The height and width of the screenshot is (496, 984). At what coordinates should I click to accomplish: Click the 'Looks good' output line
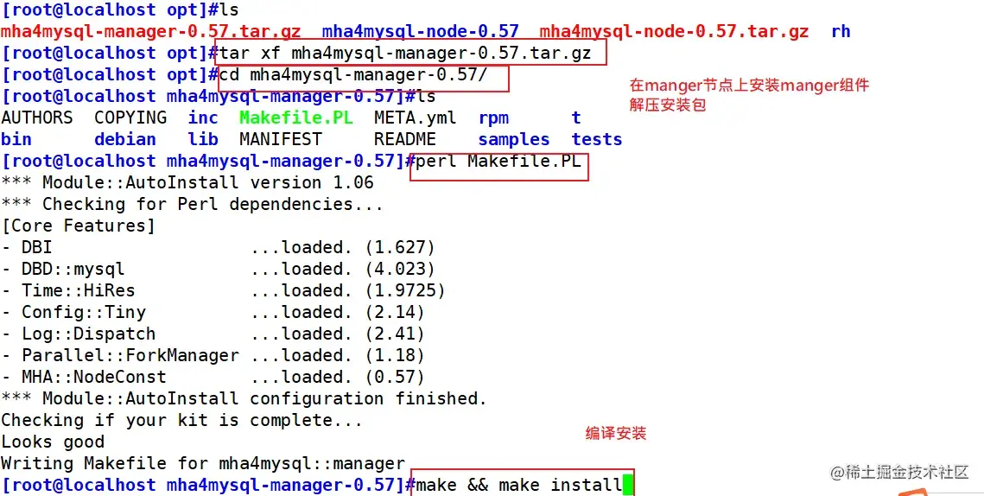[x=53, y=442]
